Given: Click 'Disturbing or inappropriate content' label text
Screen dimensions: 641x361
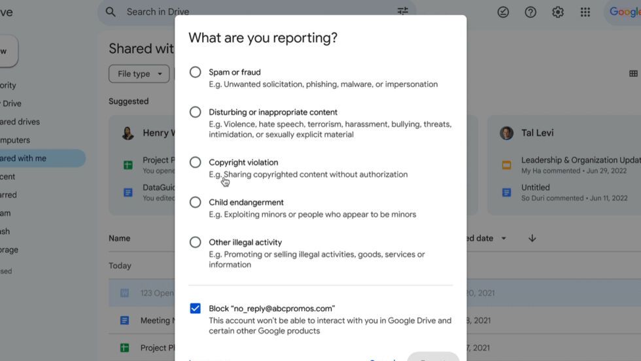Looking at the screenshot, I should point(273,112).
